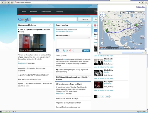Click the Opera icon in Status mashup
Screen dimensions: 148x113
(70, 50)
